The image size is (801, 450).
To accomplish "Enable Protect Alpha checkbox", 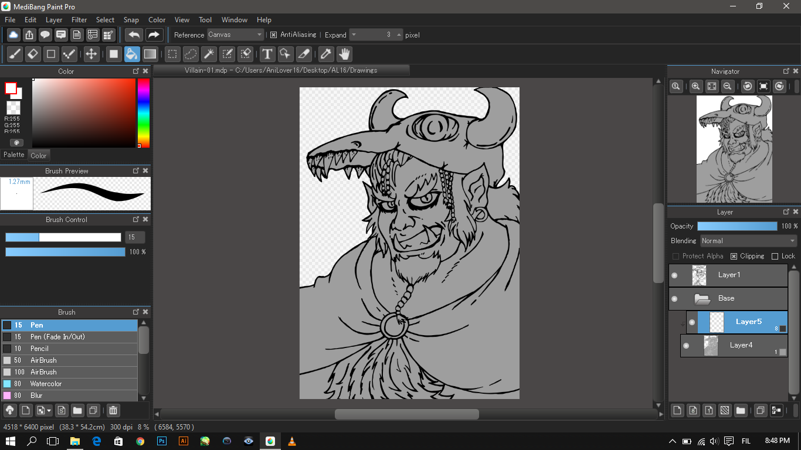I will (676, 256).
